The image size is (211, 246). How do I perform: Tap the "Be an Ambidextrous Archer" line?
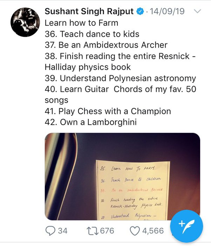pyautogui.click(x=106, y=45)
